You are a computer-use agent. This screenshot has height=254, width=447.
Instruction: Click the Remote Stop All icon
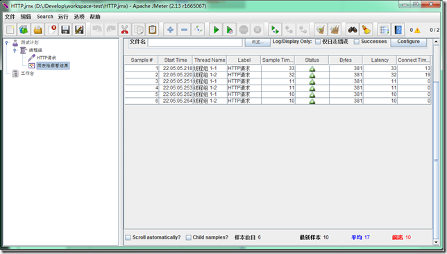(x=289, y=30)
